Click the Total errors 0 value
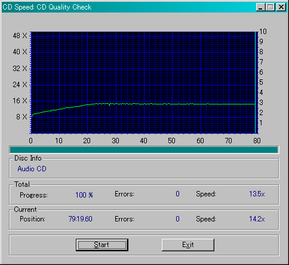289x265 pixels. click(x=177, y=194)
